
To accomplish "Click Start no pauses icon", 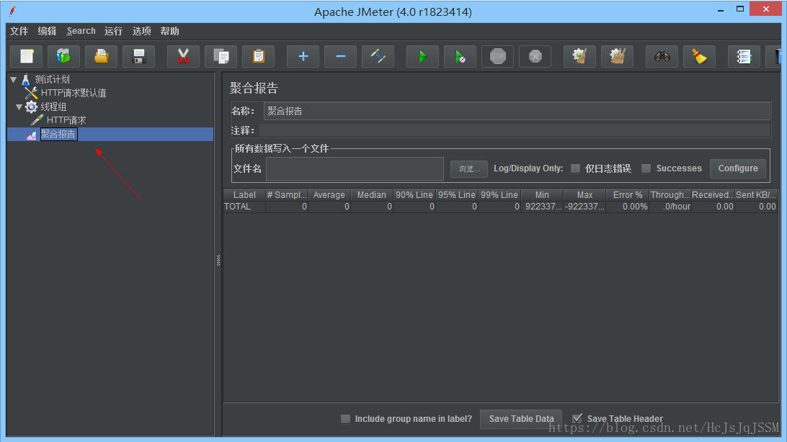I will [x=461, y=56].
